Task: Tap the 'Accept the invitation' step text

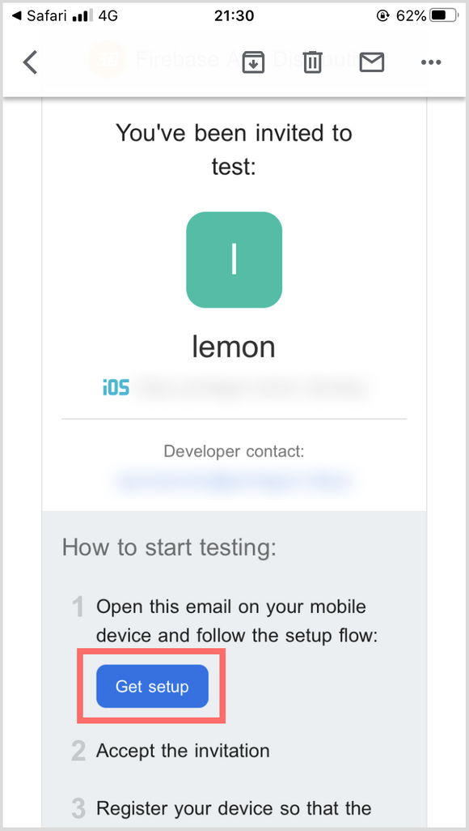Action: point(184,751)
